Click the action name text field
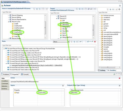 (66, 82)
